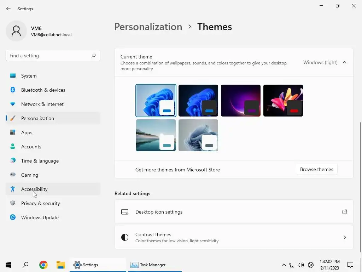Viewport: 362px width, 272px height.
Task: Click the Apps icon in sidebar
Action: pos(13,132)
